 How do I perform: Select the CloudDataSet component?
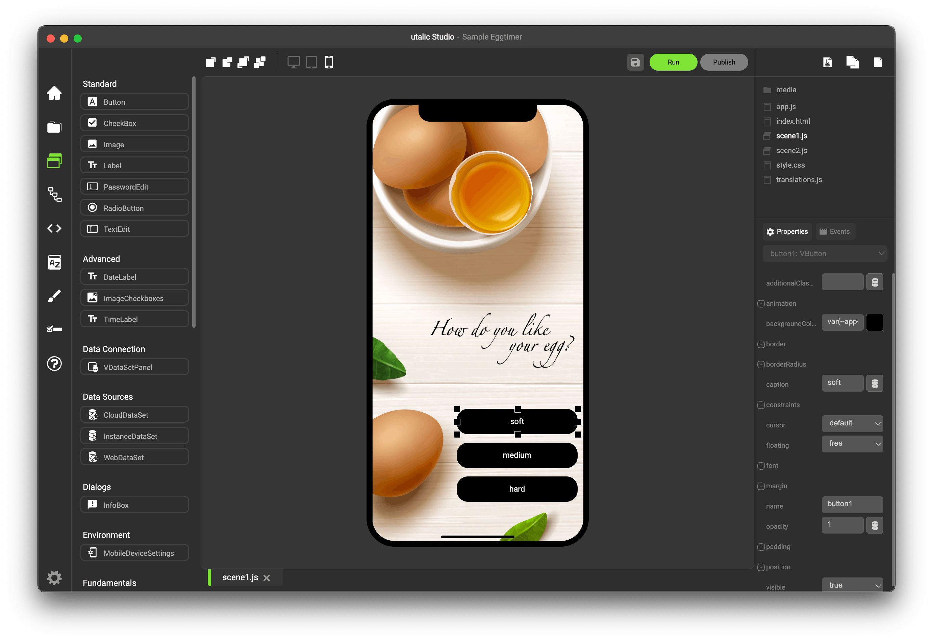[x=134, y=415]
